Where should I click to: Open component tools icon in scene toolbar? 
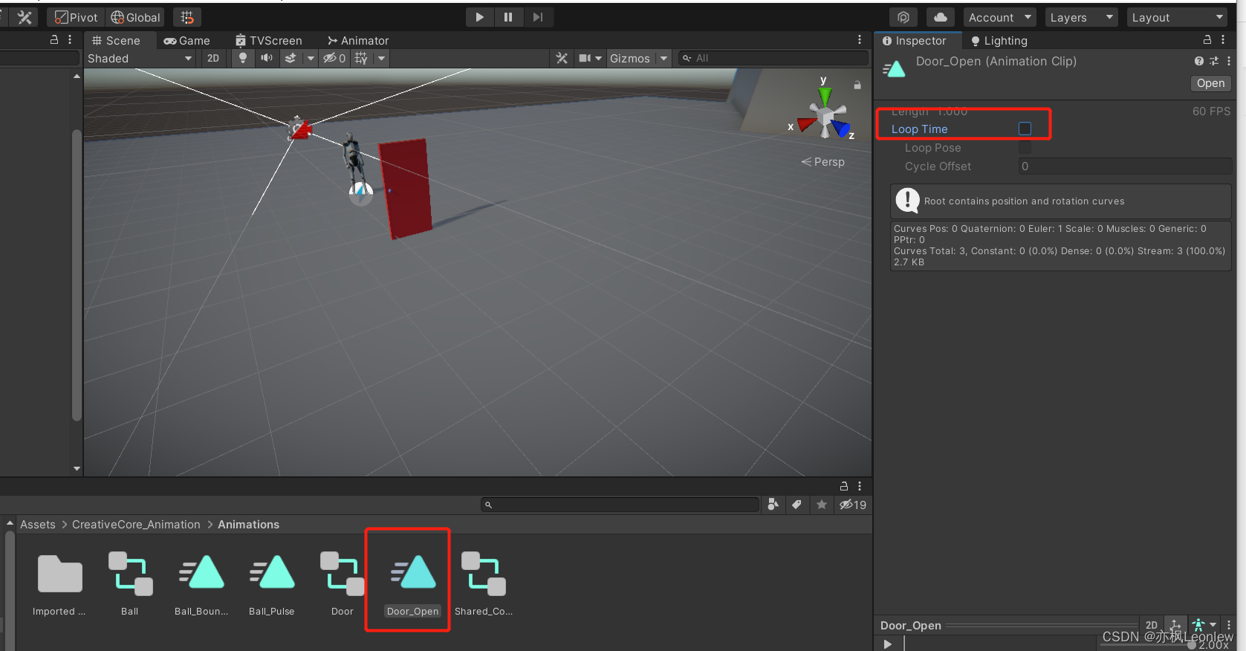[562, 59]
